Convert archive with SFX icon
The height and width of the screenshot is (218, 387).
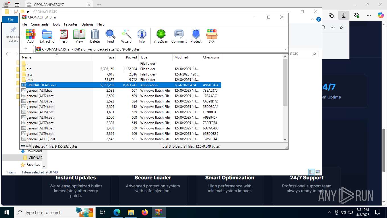coord(211,36)
